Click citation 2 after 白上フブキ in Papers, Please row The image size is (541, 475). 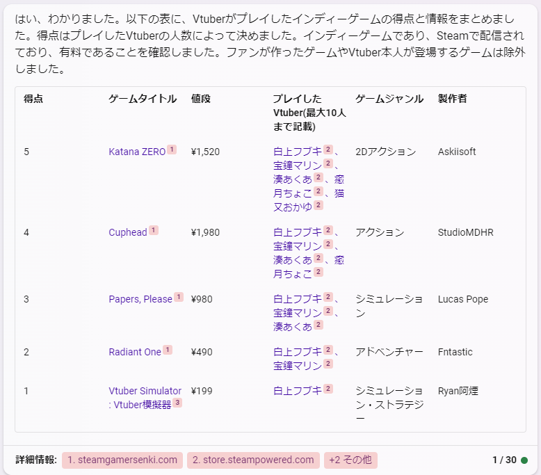328,297
